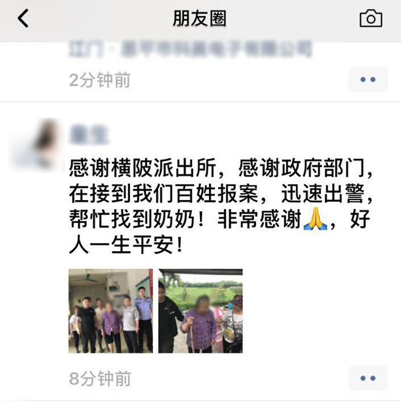Open the blurred poster nickname
The image size is (401, 402).
tap(89, 134)
